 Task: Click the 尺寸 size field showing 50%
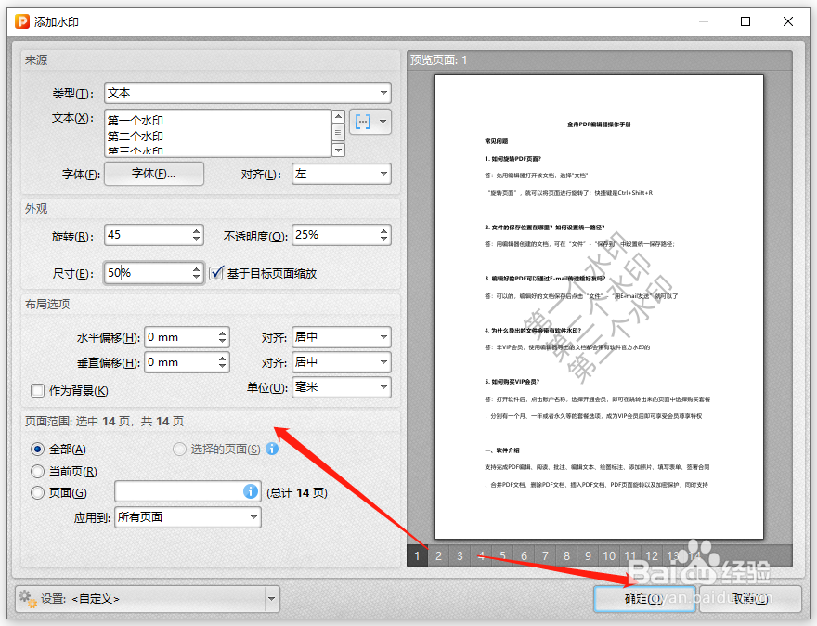(148, 273)
